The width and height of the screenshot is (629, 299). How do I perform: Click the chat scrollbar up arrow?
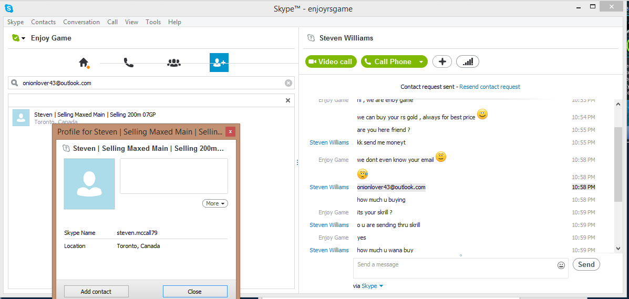point(618,104)
